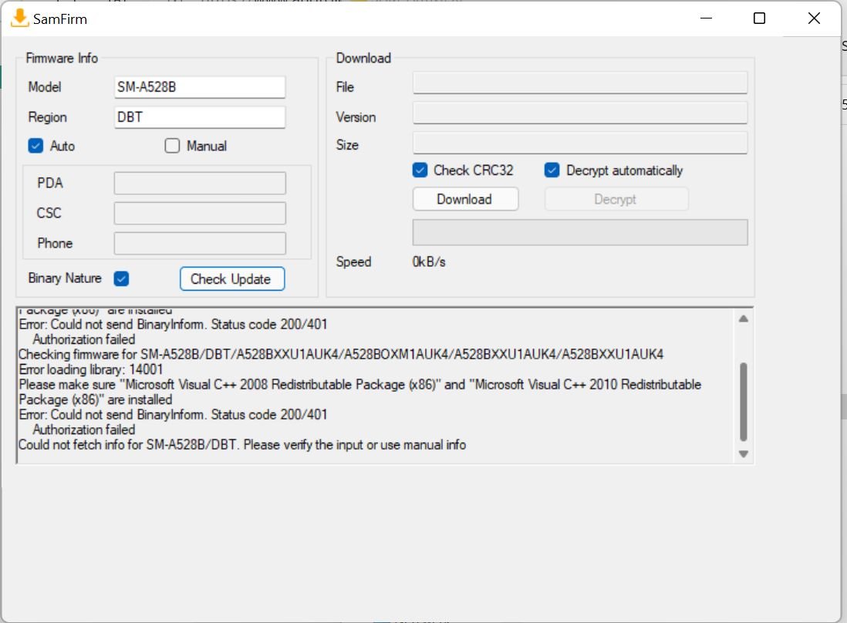Click the log scrollbar up arrow
The height and width of the screenshot is (623, 847).
click(x=744, y=318)
